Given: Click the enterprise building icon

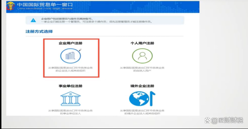Looking at the screenshot, I should [71, 56].
